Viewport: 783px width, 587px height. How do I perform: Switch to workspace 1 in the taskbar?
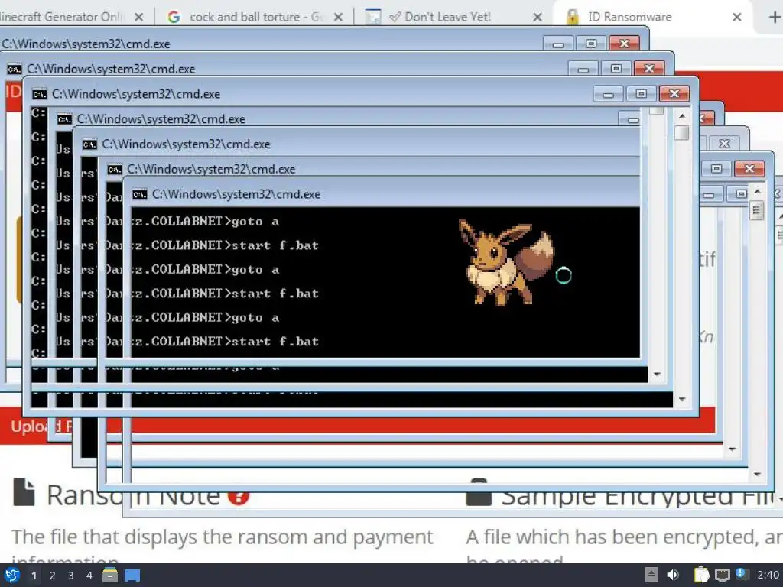[x=34, y=576]
